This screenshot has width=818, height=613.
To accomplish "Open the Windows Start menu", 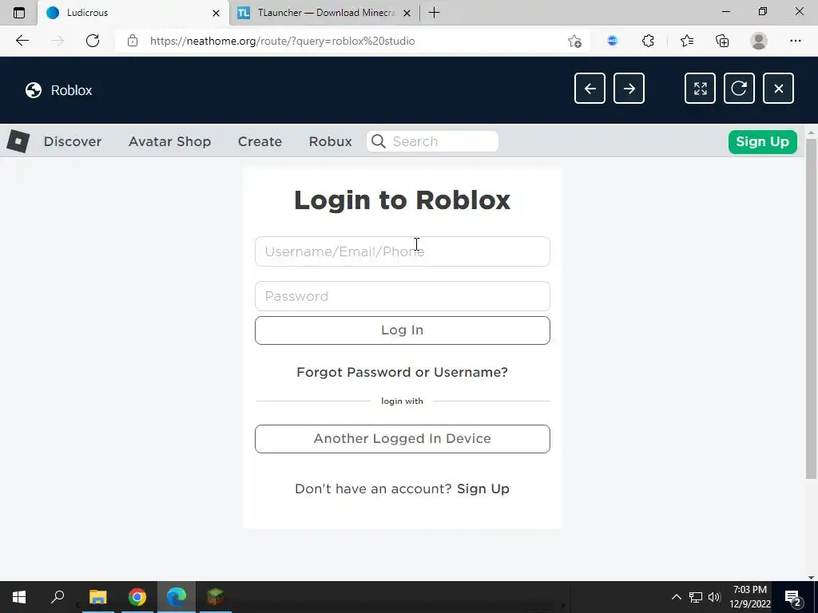I will pos(19,597).
